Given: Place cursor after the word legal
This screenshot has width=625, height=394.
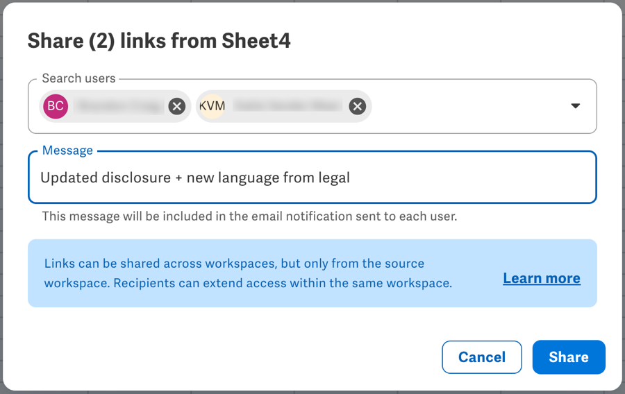Looking at the screenshot, I should [351, 178].
